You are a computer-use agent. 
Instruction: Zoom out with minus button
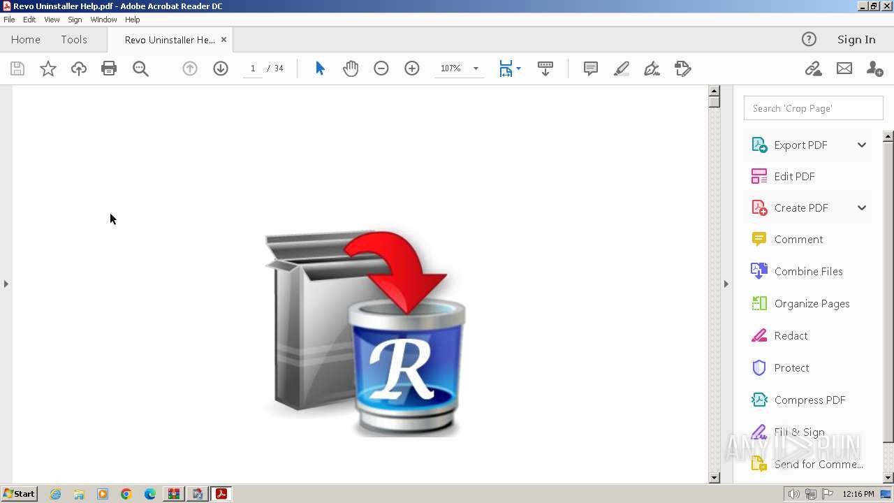coord(381,68)
